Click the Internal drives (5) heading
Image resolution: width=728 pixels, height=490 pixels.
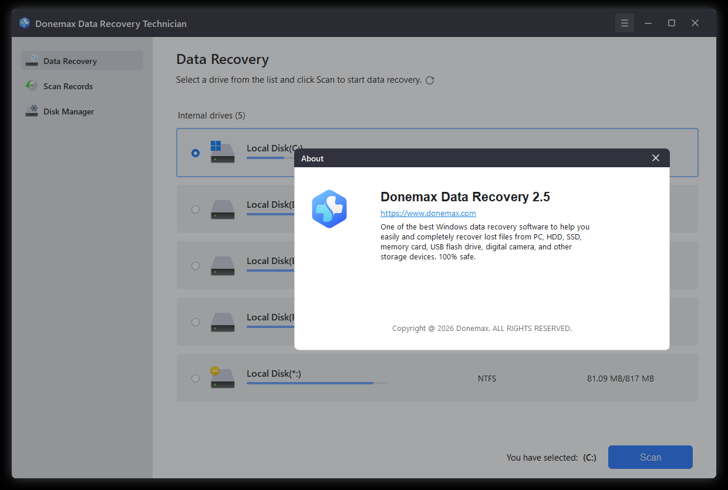pos(211,116)
